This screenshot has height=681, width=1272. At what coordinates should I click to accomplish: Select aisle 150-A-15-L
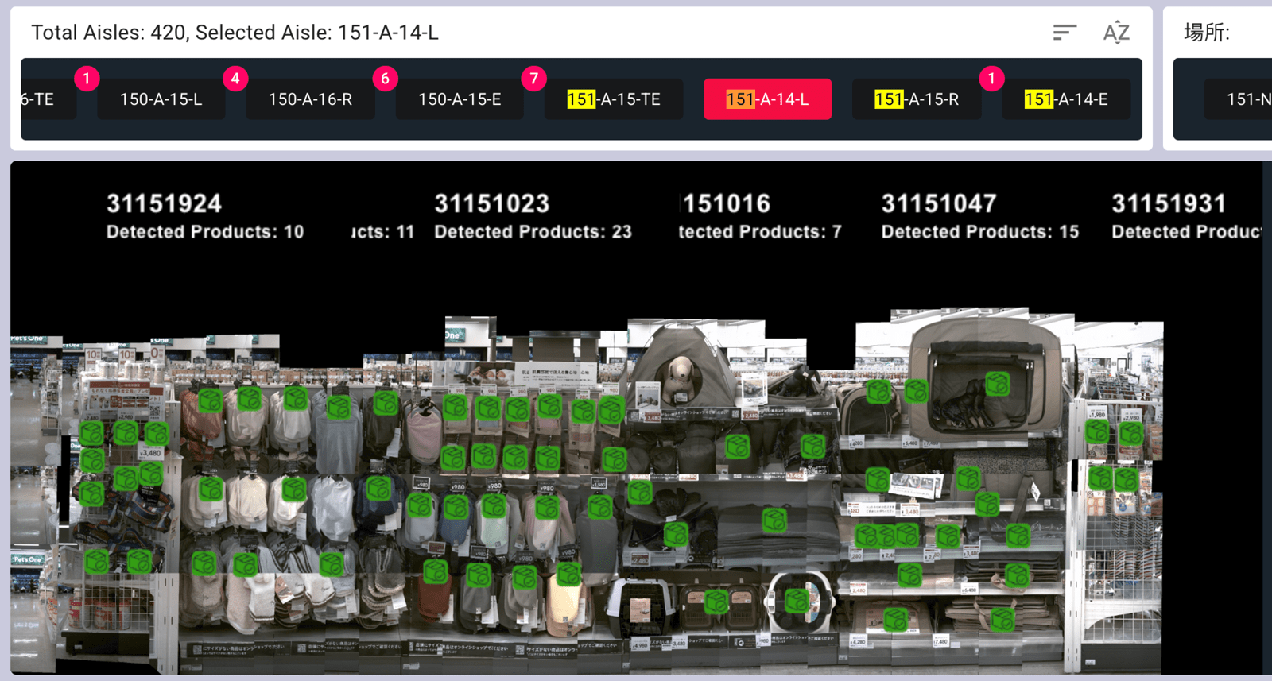[x=161, y=99]
